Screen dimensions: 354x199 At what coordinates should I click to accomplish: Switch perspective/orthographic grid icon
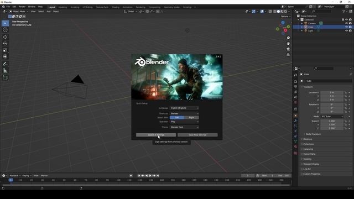tap(288, 55)
